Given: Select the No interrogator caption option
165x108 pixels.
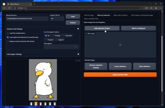Looking at the screenshot, I should [47, 36].
